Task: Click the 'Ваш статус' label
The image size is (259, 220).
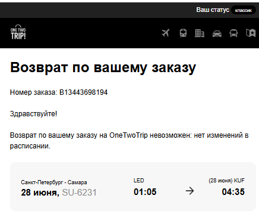Action: click(x=213, y=10)
